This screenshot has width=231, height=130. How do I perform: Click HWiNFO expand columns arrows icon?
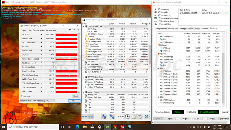(84, 117)
